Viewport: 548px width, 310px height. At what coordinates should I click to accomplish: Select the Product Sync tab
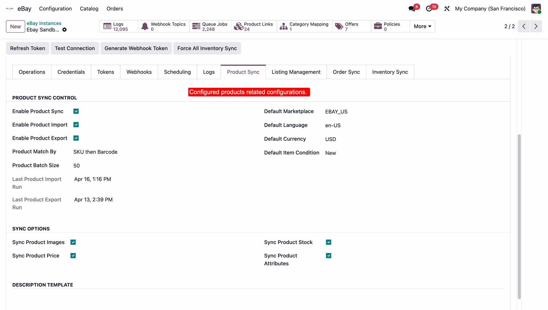[243, 72]
